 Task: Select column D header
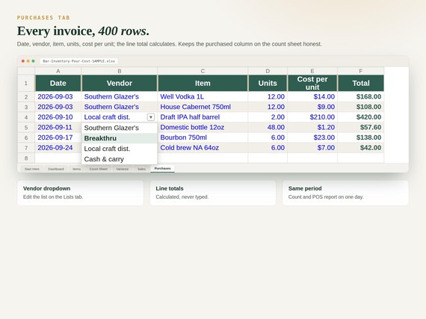tap(268, 71)
